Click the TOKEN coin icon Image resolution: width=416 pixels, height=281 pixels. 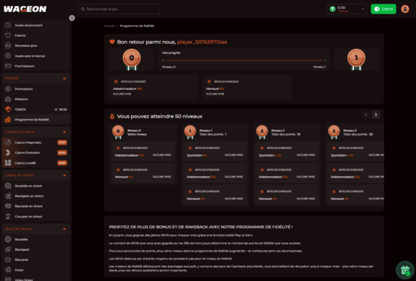[8, 109]
